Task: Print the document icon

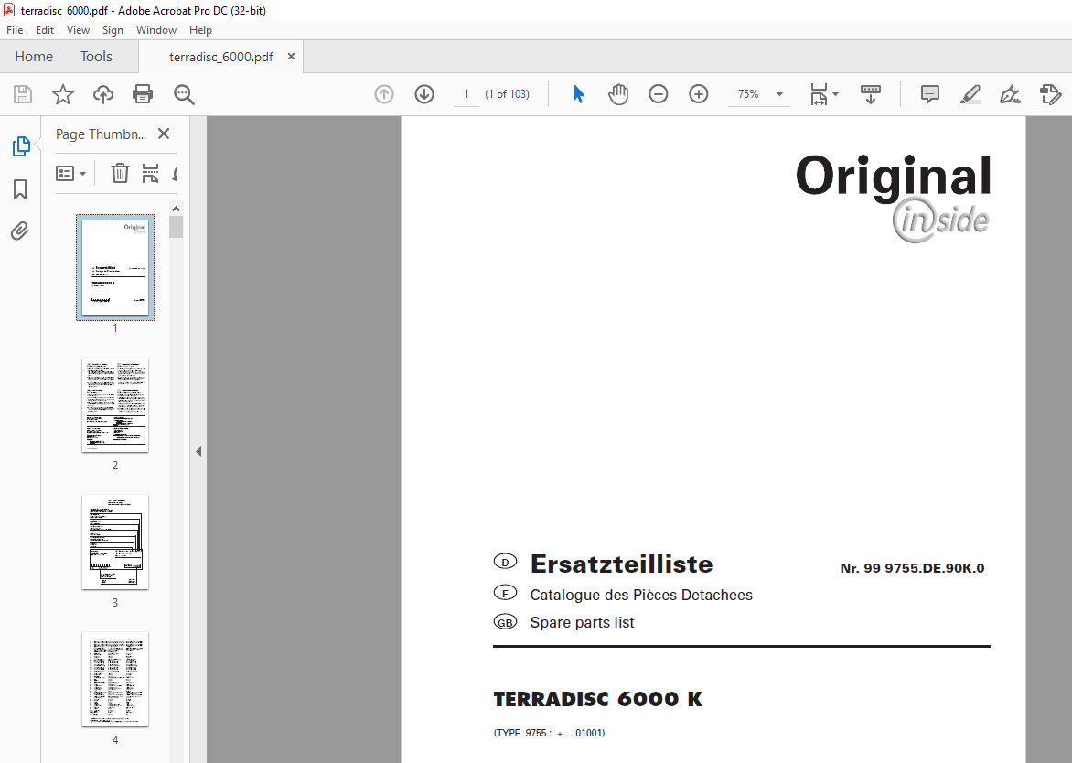Action: [143, 94]
